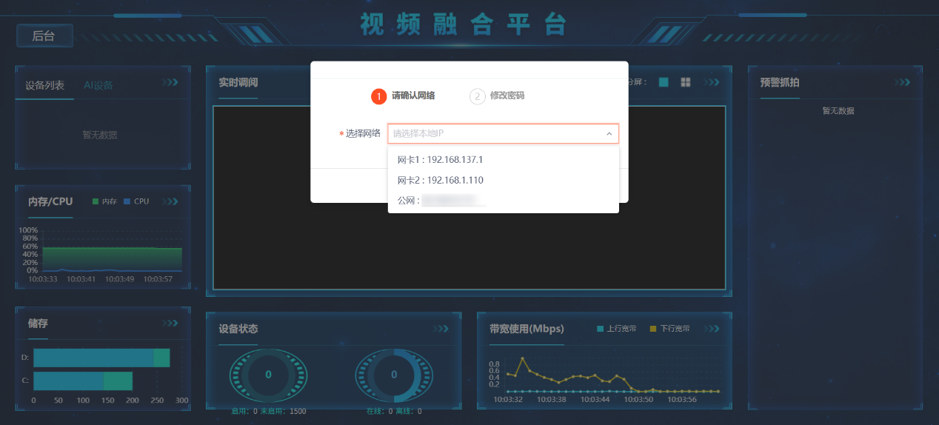Click arrows icon in 带宽使用 panel

(x=711, y=329)
